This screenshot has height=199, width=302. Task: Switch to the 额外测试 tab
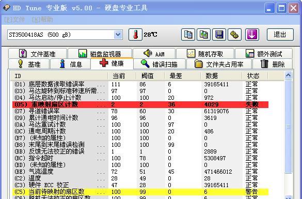point(264,54)
